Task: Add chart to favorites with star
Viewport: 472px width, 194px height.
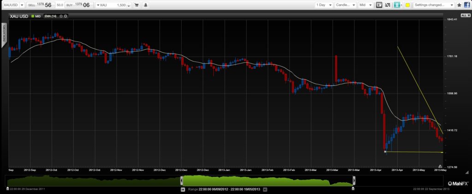Action: [x=459, y=5]
